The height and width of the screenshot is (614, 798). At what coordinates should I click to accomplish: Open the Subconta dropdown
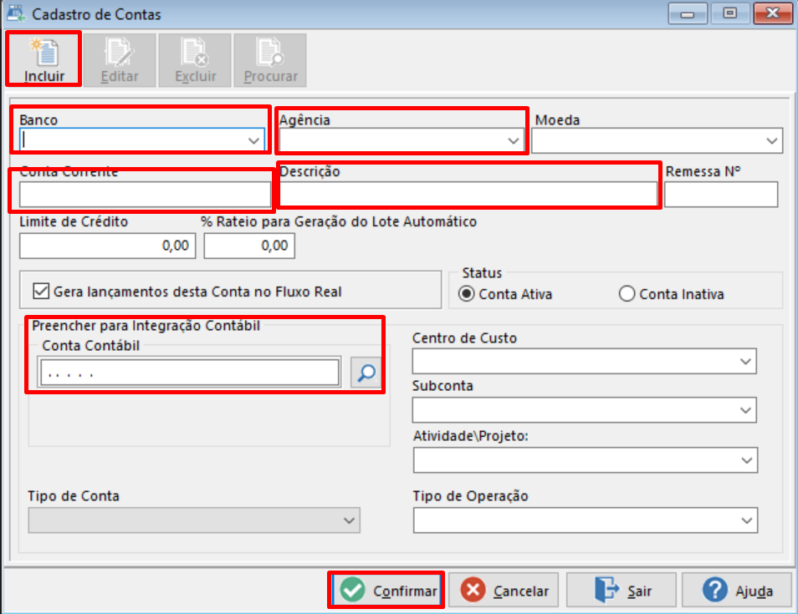click(745, 410)
